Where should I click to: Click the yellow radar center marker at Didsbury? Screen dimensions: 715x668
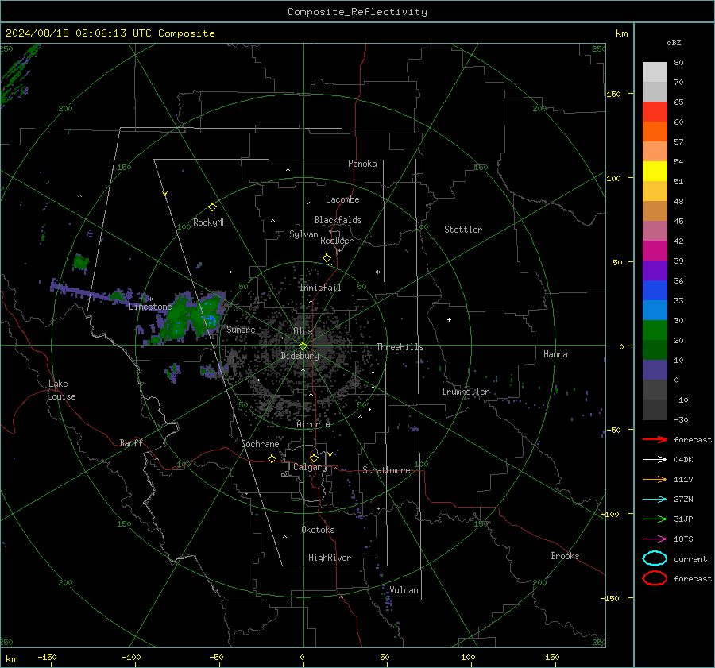(303, 346)
